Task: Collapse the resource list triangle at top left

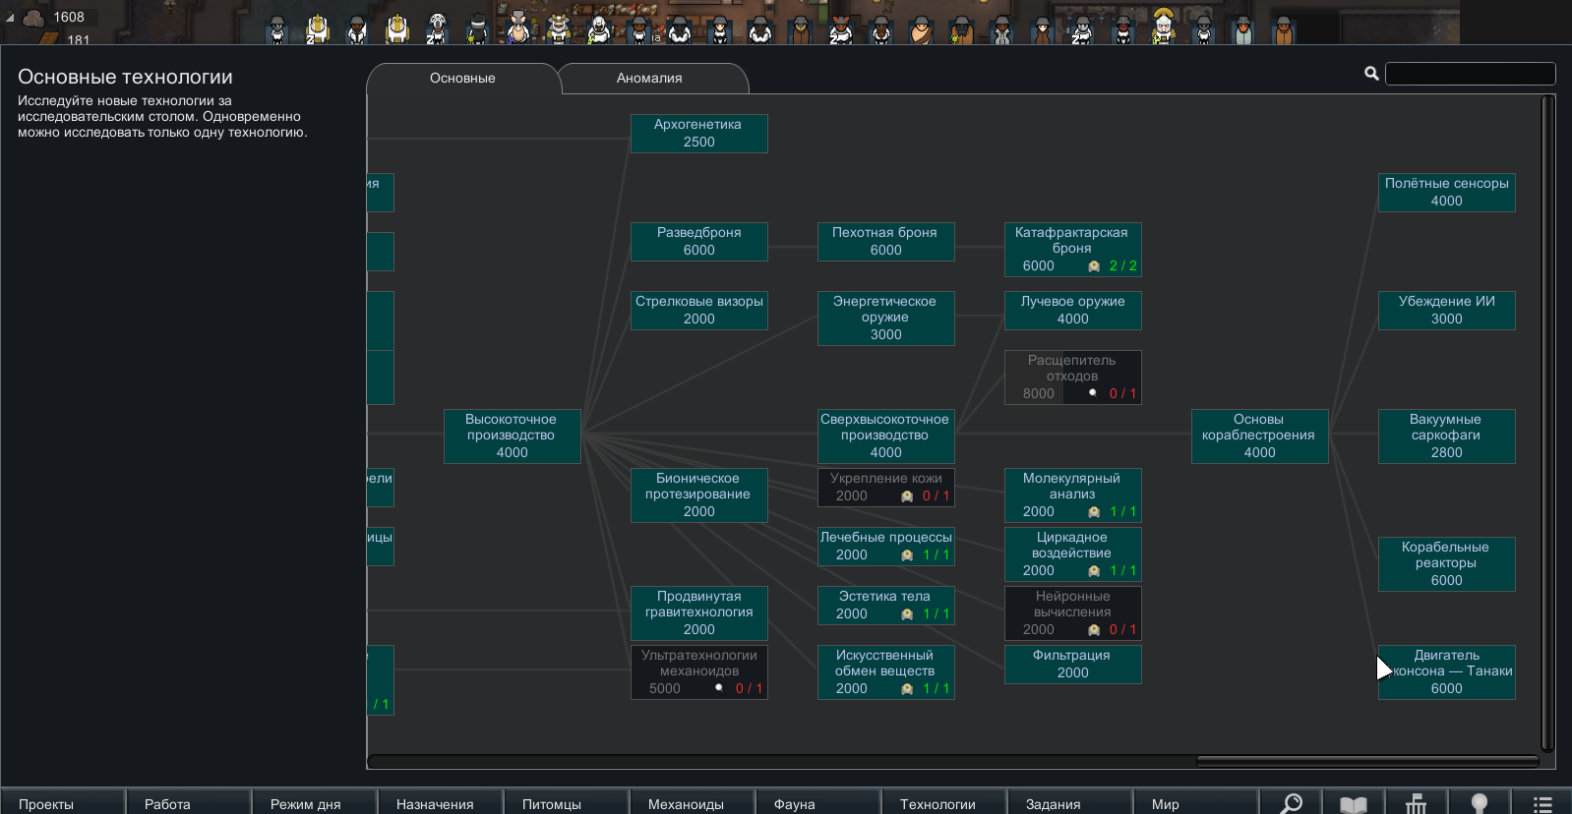Action: click(x=10, y=18)
